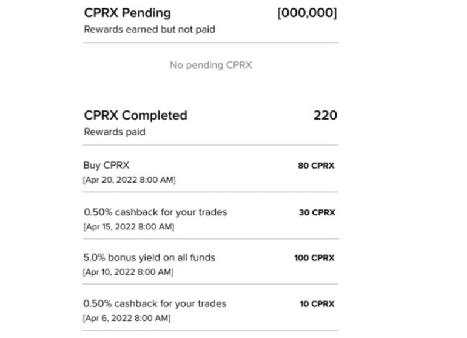Click the 100 CPRX amount
467x338 pixels.
pos(314,257)
